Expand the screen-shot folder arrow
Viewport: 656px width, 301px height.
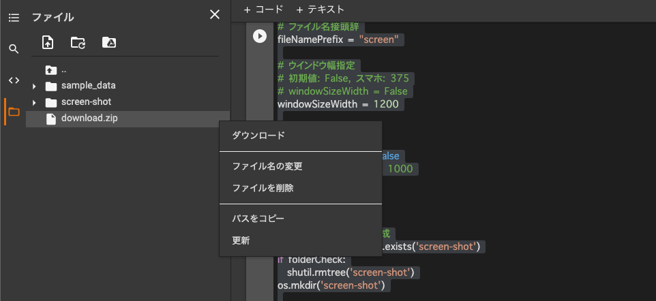tap(34, 103)
